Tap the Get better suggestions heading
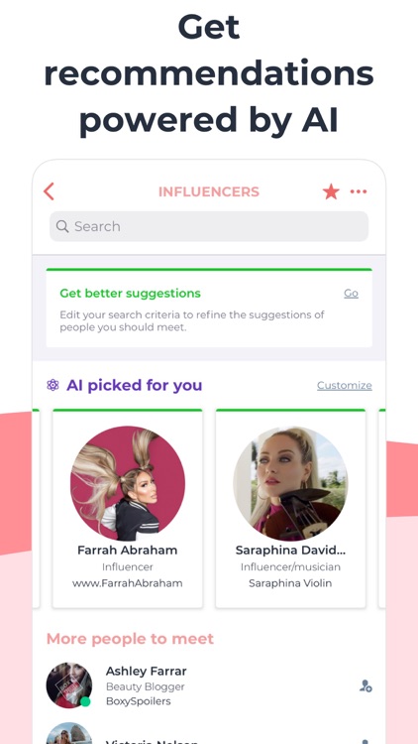418x744 pixels. coord(131,294)
